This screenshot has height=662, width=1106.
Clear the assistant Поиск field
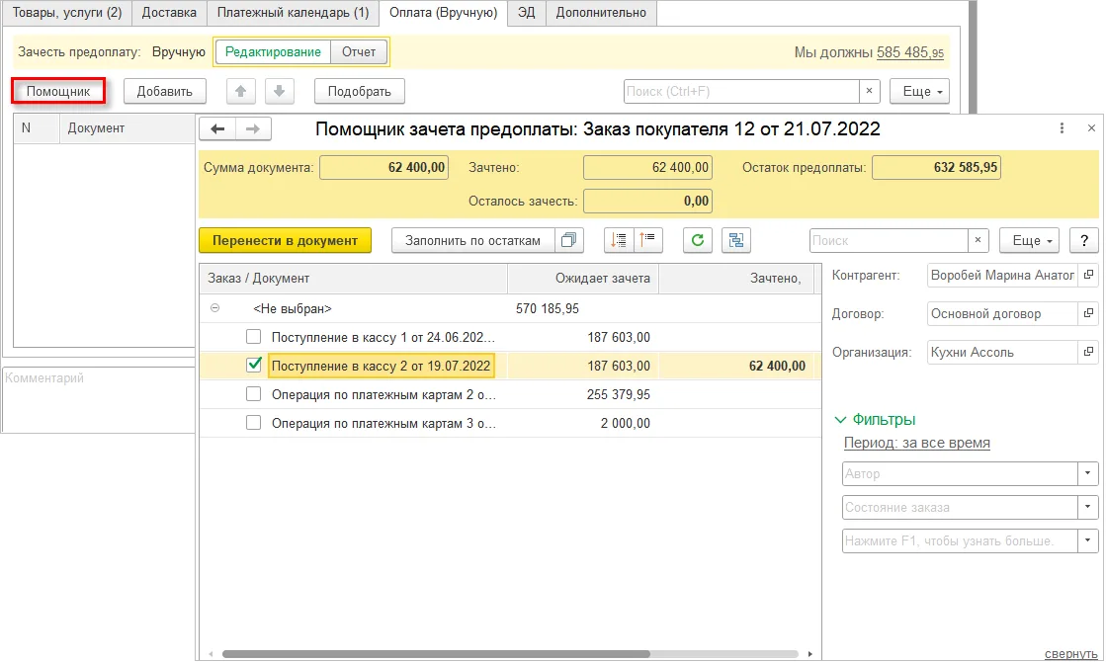(x=978, y=240)
